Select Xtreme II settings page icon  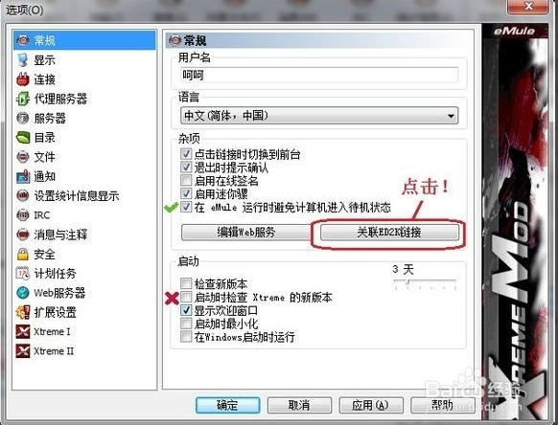point(23,351)
